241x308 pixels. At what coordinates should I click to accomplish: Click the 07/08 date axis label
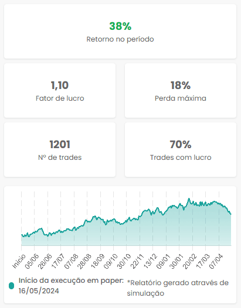coord(72,261)
